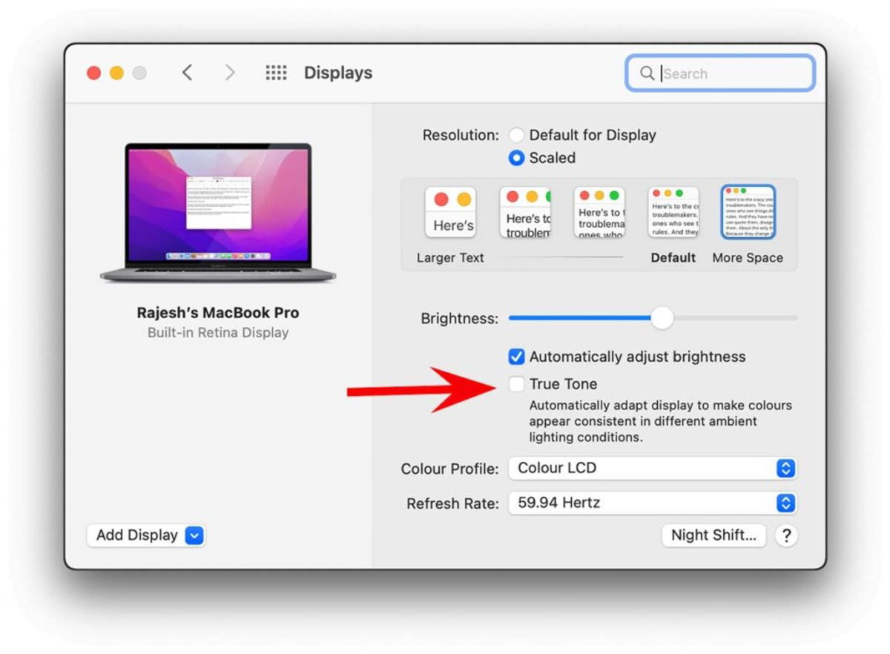Screen dimensions: 890x654
Task: Open the Show All Preferences grid icon
Action: click(x=276, y=73)
